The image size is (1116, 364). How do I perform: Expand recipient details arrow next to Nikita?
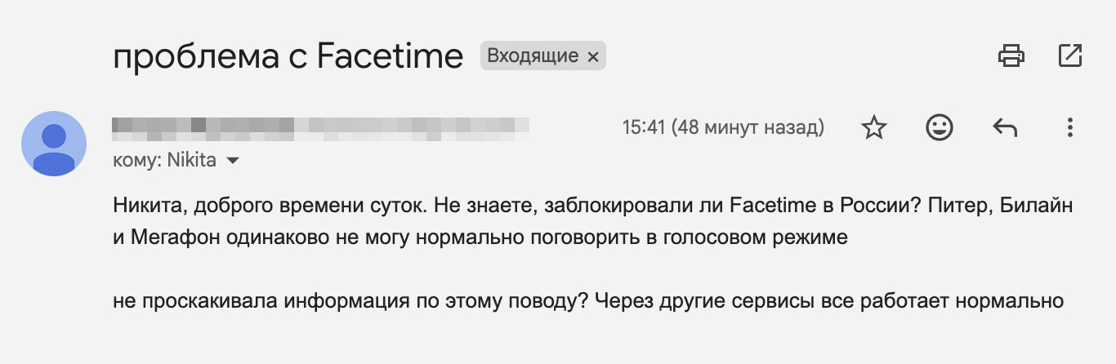pyautogui.click(x=233, y=161)
